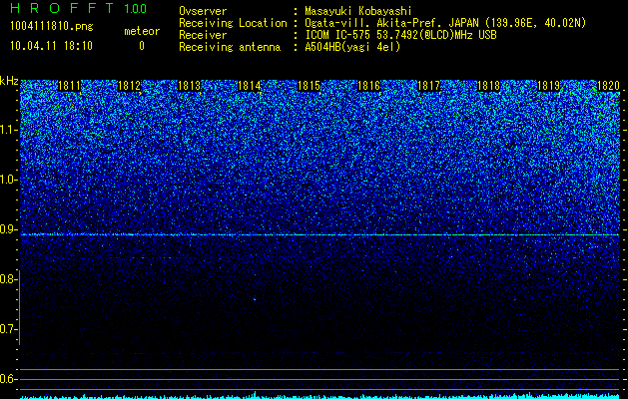Click the 1818 time marker

(x=488, y=86)
